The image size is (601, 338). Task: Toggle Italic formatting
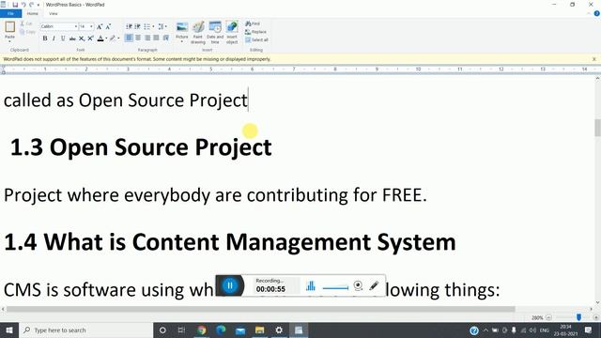pyautogui.click(x=54, y=38)
